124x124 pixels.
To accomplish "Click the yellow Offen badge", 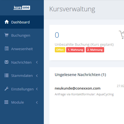I will click(60, 50).
